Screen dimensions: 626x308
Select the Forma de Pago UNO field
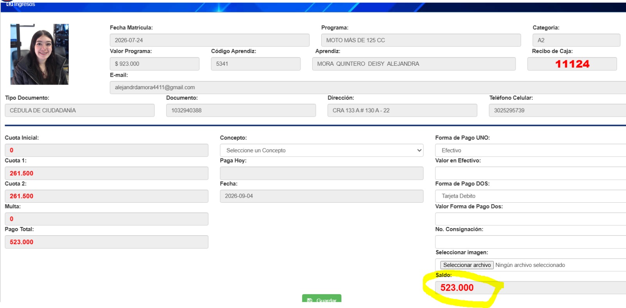[x=531, y=150]
